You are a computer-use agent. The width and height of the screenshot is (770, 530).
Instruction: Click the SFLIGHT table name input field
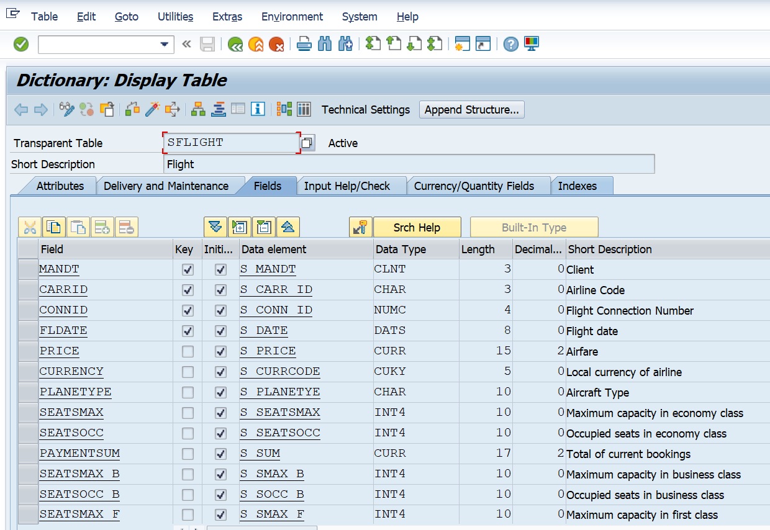click(232, 143)
